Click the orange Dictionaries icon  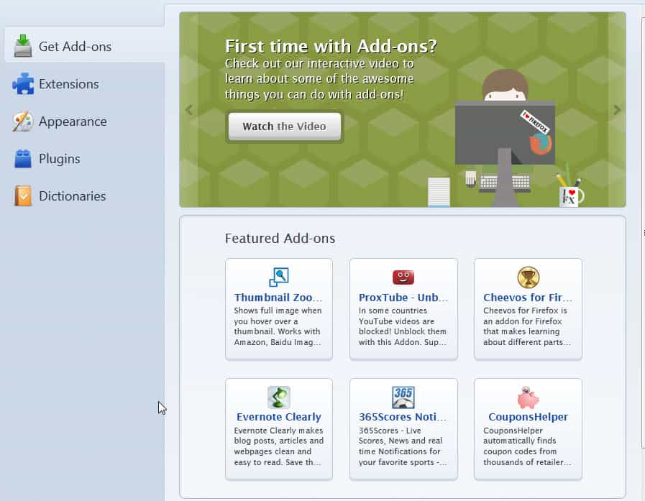pyautogui.click(x=22, y=196)
